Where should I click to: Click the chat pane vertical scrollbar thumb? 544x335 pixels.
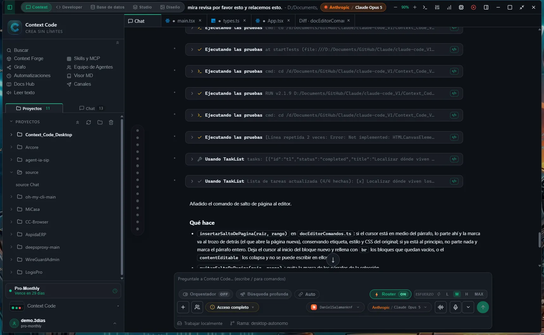click(540, 240)
